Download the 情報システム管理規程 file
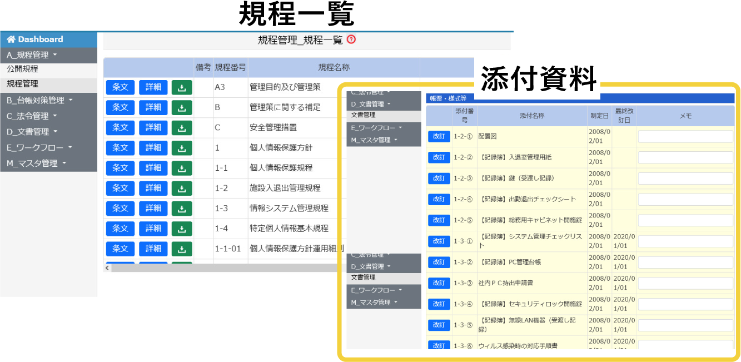This screenshot has height=362, width=741. 182,209
